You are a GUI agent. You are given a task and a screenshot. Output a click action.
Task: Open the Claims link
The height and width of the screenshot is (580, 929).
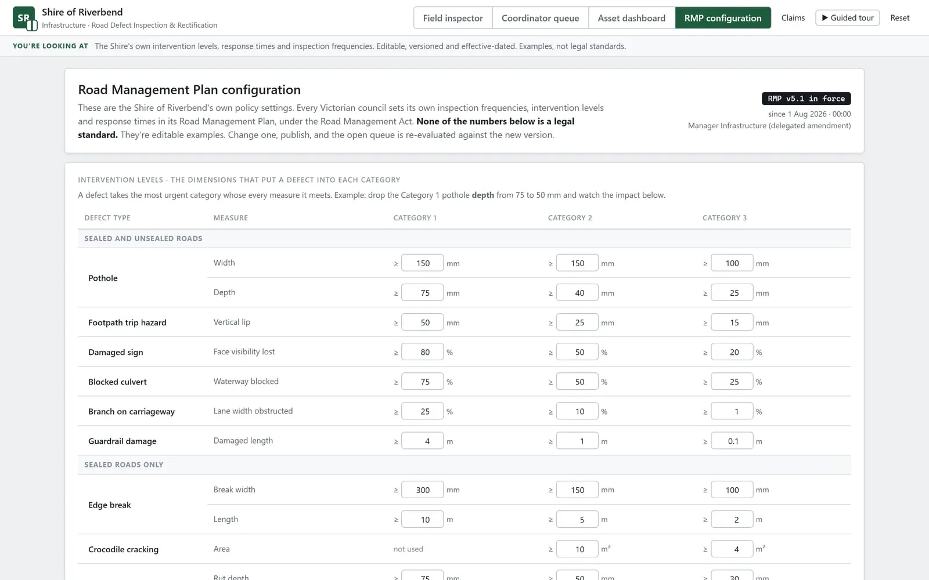[793, 18]
